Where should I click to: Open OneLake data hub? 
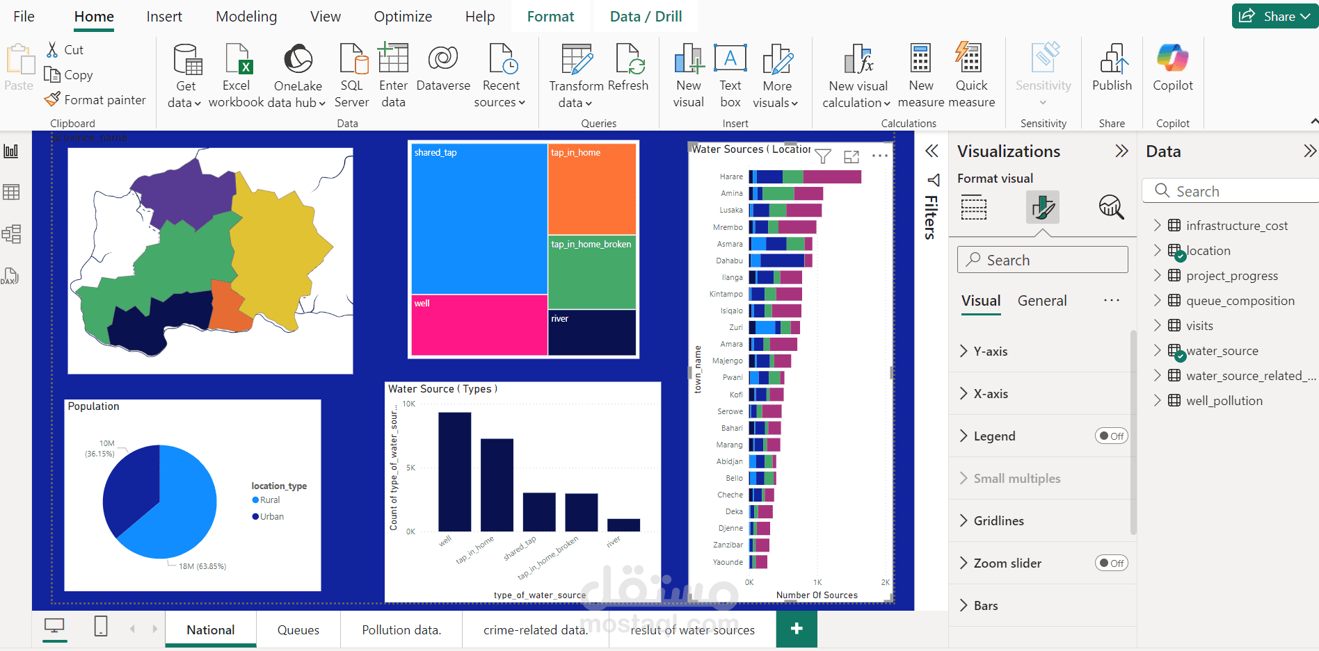click(x=298, y=76)
